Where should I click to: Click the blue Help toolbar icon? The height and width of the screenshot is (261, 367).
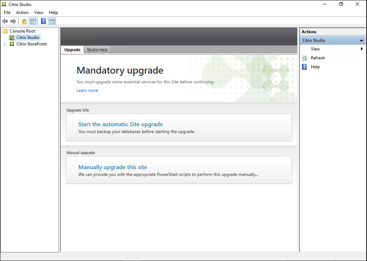click(43, 21)
